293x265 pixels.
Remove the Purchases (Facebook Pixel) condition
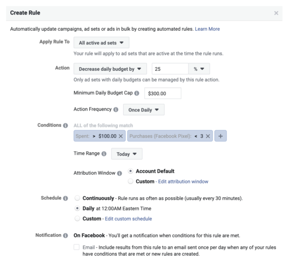coord(208,136)
